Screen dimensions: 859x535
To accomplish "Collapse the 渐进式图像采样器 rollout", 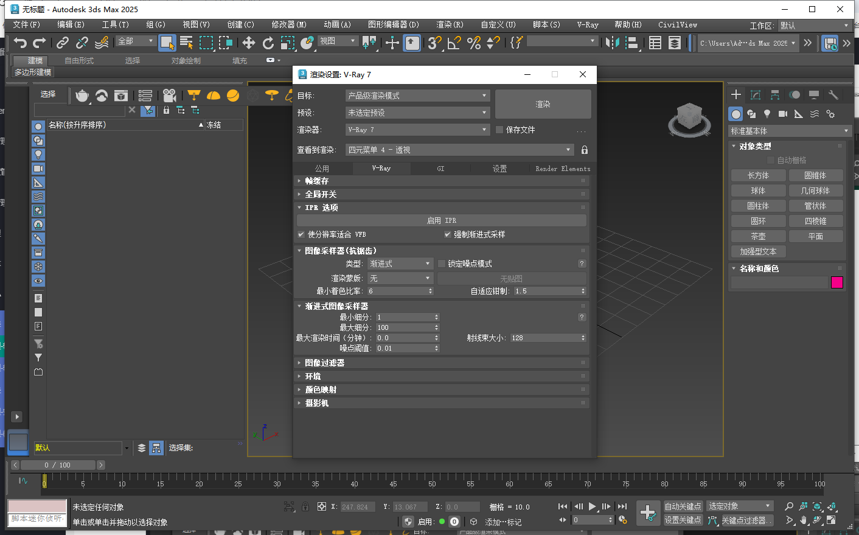I will [x=299, y=306].
